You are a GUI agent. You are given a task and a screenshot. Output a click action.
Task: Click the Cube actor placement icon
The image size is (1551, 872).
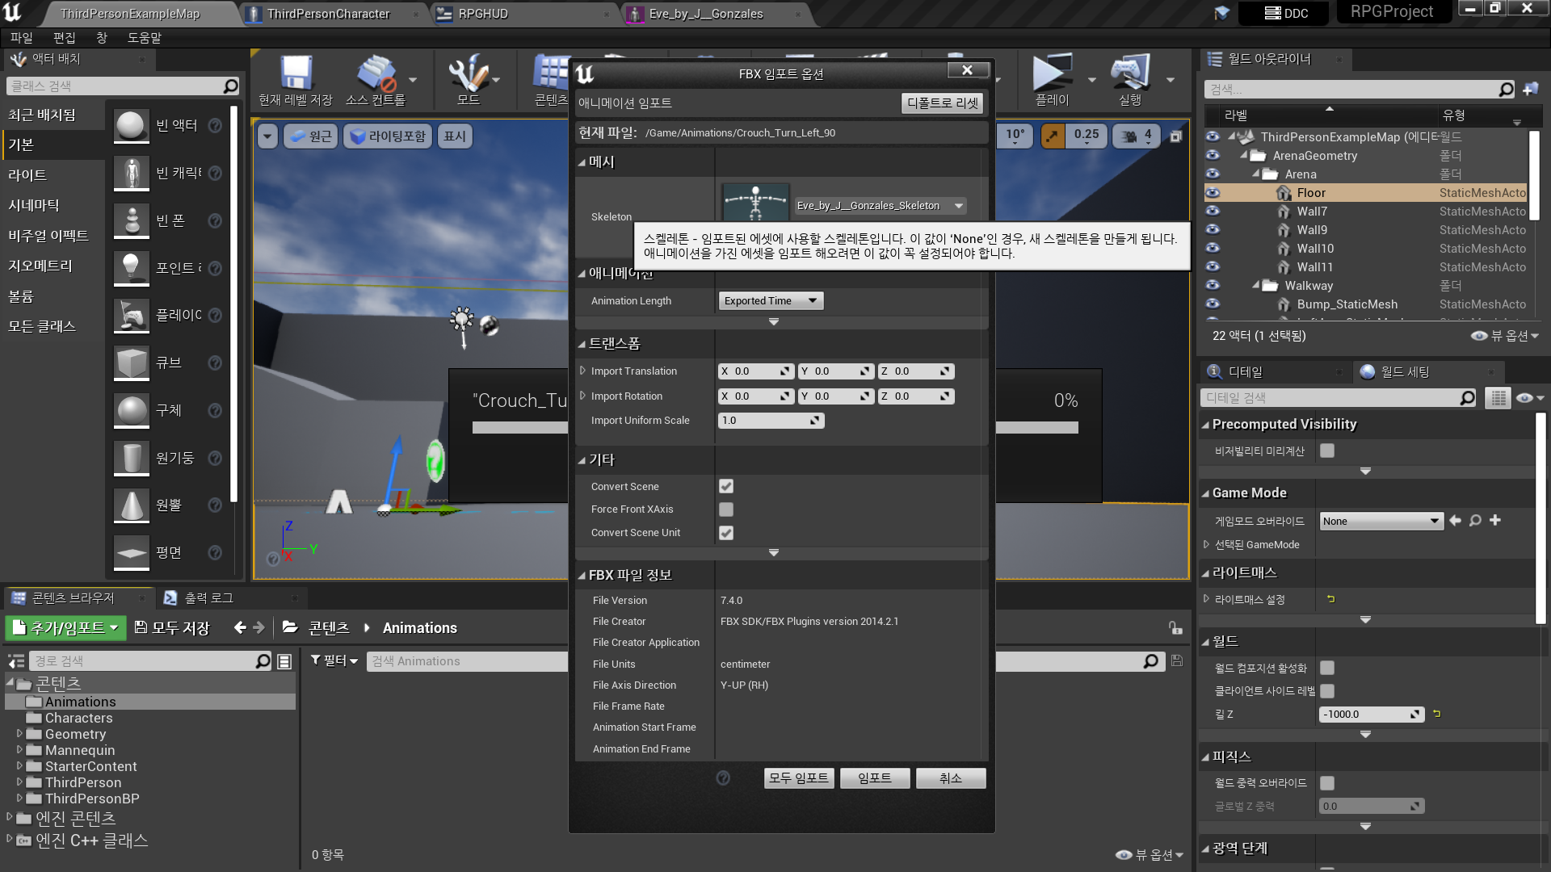point(132,363)
